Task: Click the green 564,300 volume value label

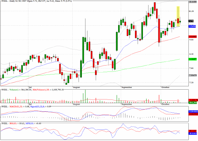Action: point(193,103)
